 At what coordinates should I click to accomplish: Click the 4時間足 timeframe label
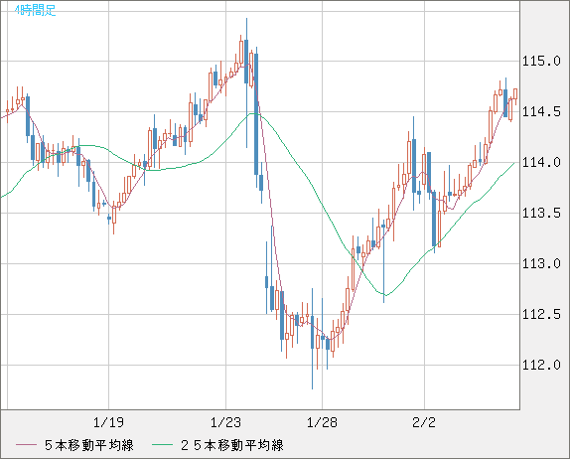[x=36, y=10]
